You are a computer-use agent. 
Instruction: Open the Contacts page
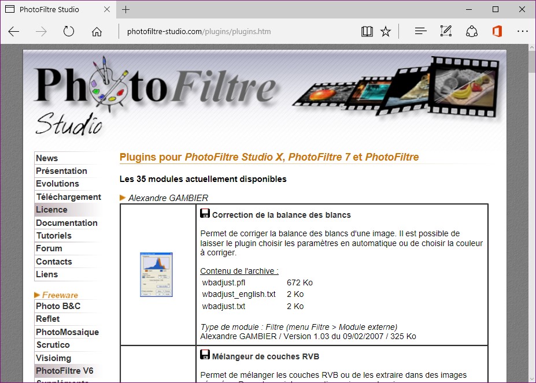(54, 261)
